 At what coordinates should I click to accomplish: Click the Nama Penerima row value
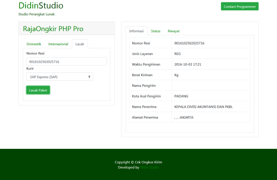pyautogui.click(x=203, y=106)
